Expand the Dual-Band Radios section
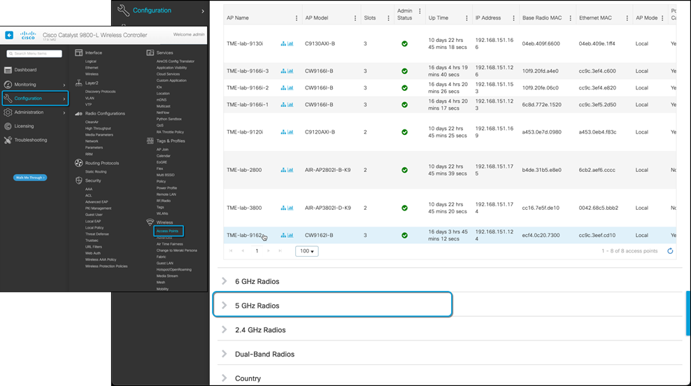Screen dimensions: 691x386 pos(225,354)
